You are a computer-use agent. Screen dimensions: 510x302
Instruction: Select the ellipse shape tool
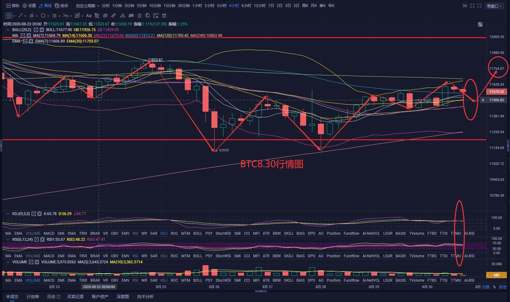coord(43,16)
